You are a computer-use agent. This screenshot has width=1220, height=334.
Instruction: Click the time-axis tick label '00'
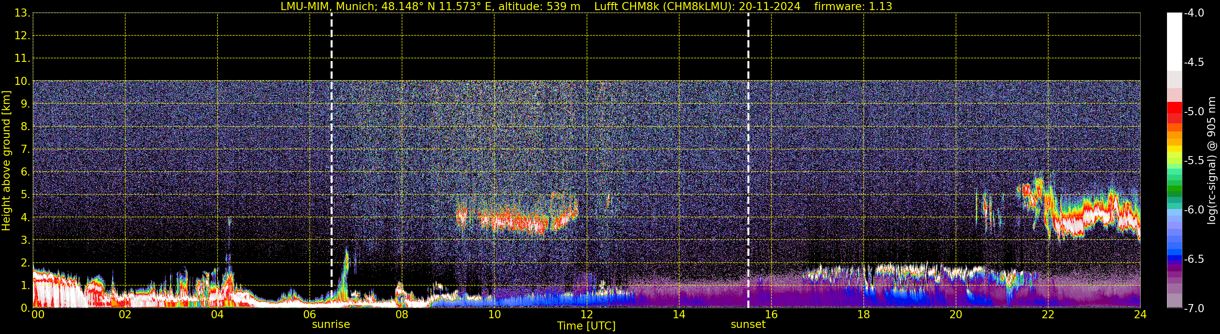pos(37,315)
